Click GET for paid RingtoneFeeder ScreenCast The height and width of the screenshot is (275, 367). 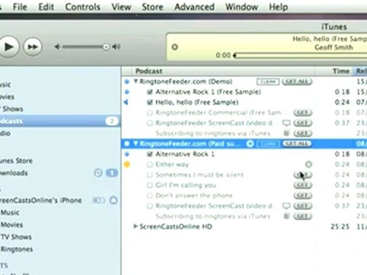303,206
